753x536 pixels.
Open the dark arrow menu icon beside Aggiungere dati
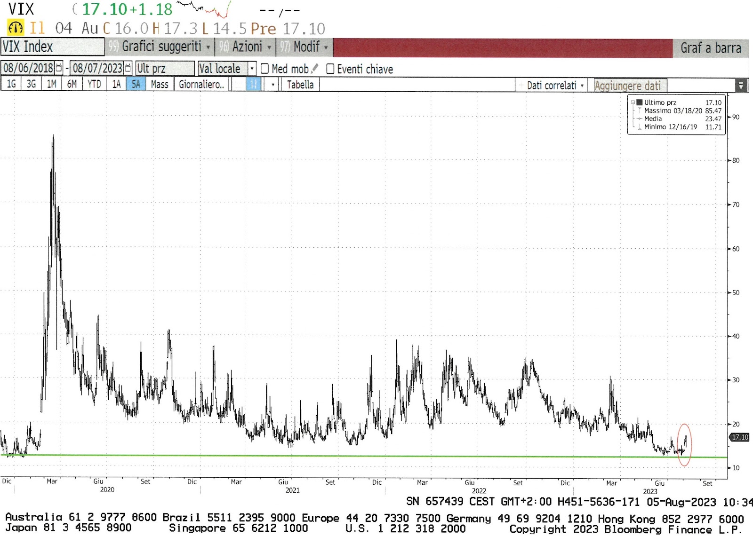click(x=741, y=86)
